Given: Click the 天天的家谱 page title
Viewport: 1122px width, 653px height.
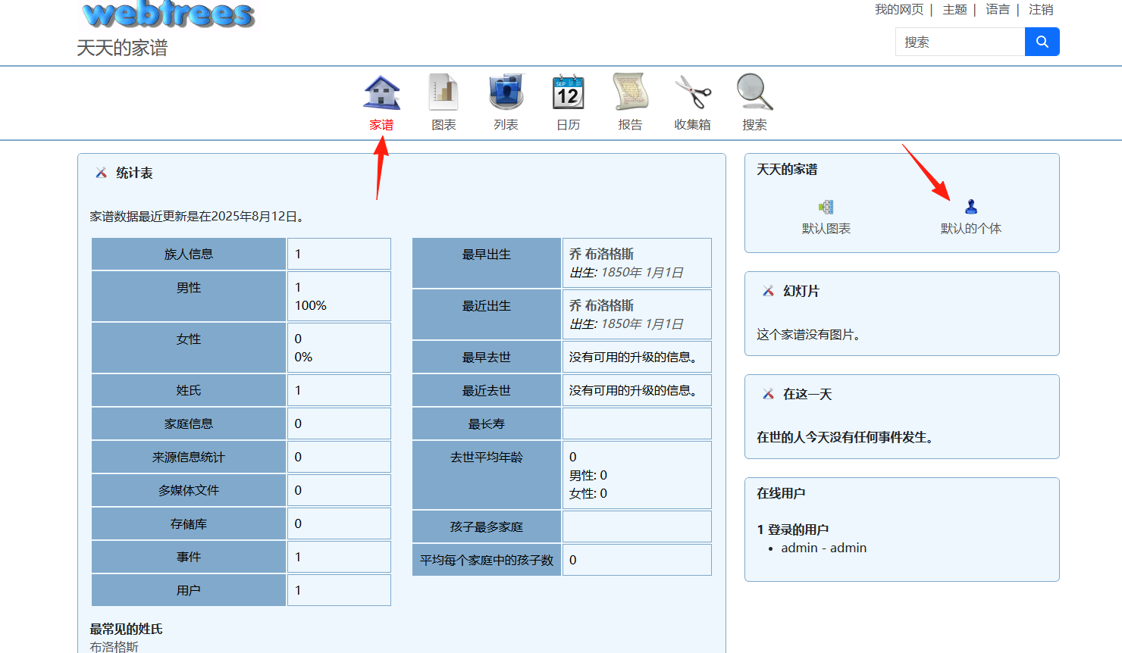Looking at the screenshot, I should (x=122, y=48).
